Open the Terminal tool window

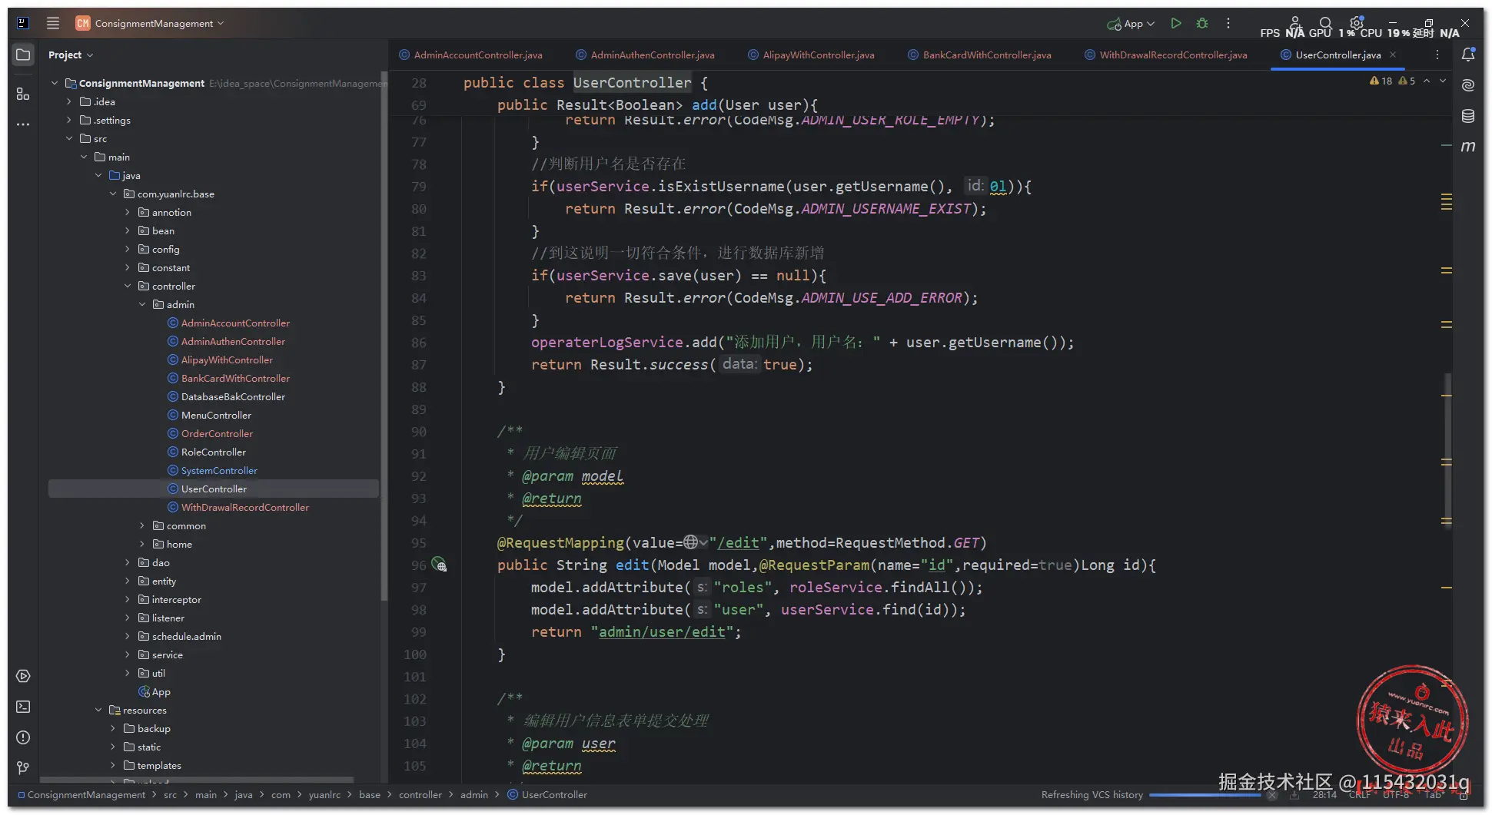23,707
